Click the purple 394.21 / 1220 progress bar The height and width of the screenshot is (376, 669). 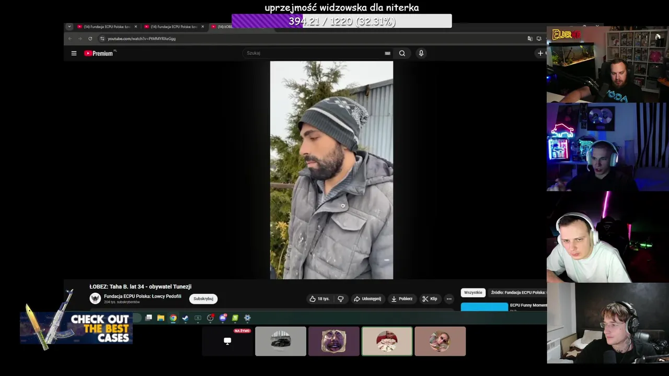pyautogui.click(x=341, y=21)
